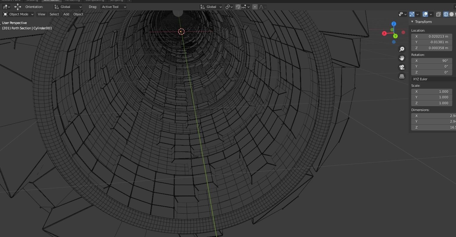Click the Dimensions X field

pos(433,116)
